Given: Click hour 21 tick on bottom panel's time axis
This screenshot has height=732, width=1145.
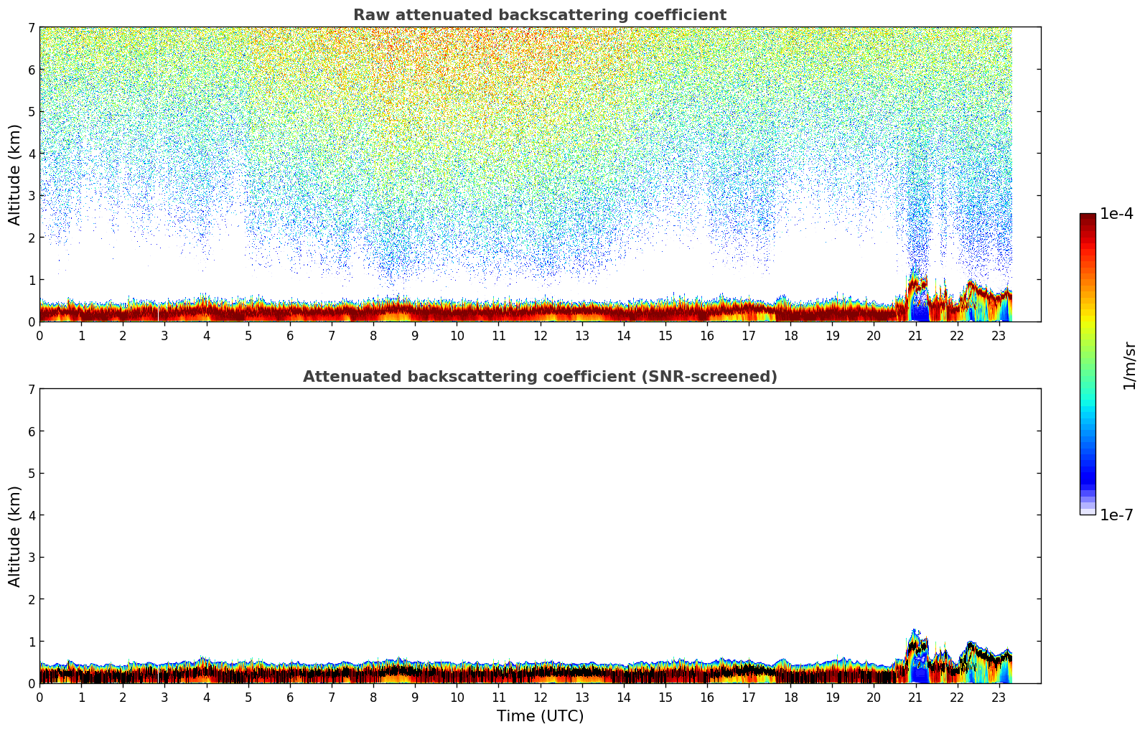Looking at the screenshot, I should [915, 697].
